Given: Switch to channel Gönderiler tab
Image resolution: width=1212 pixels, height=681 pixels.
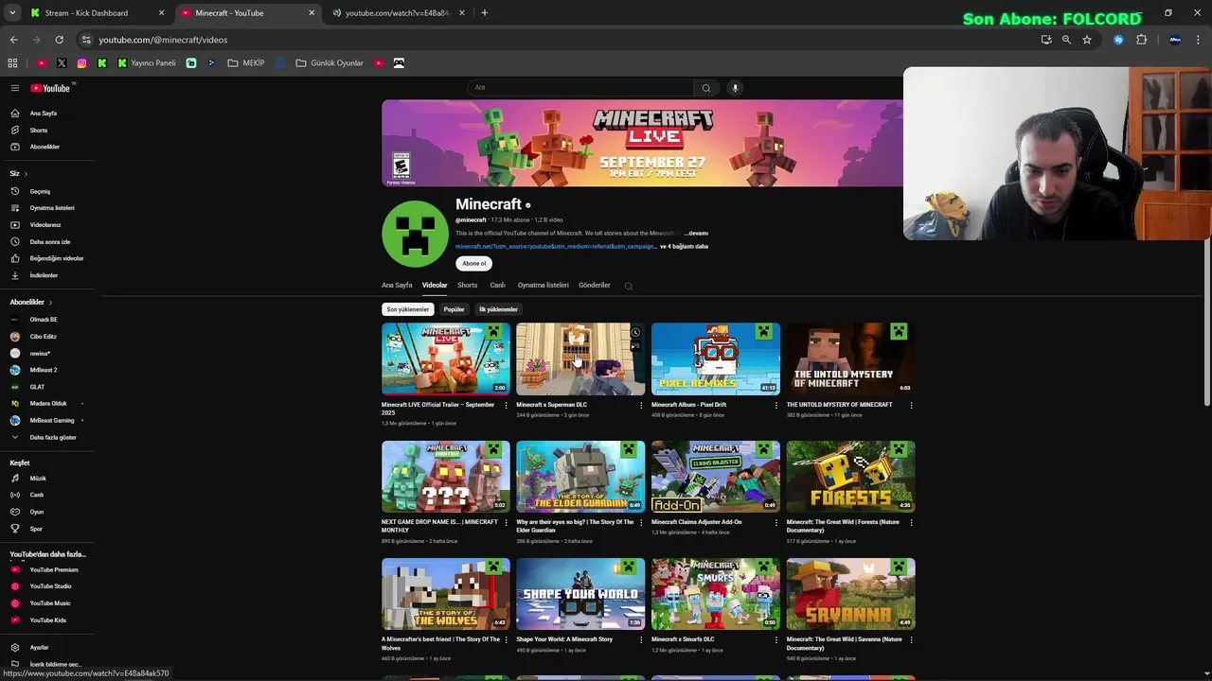Looking at the screenshot, I should tap(595, 285).
